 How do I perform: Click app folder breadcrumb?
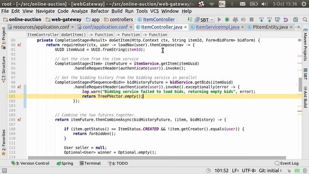(93, 19)
